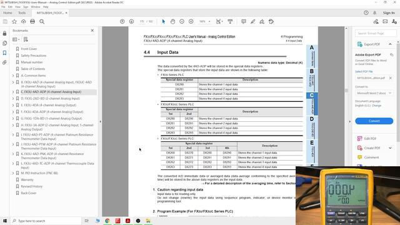
Task: Add a comment with note icon
Action: (x=244, y=22)
